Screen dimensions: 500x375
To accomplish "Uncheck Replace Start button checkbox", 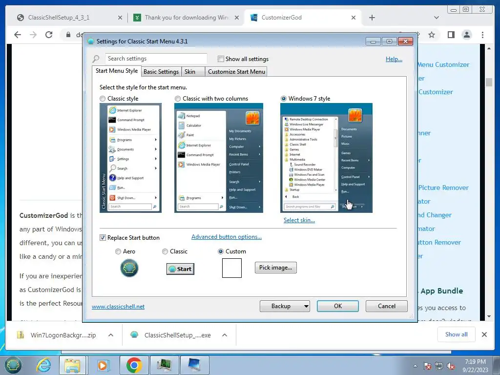I will point(103,238).
